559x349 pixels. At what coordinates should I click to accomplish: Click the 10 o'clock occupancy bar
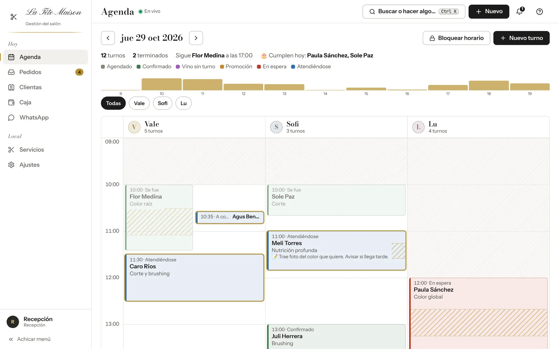pos(161,84)
